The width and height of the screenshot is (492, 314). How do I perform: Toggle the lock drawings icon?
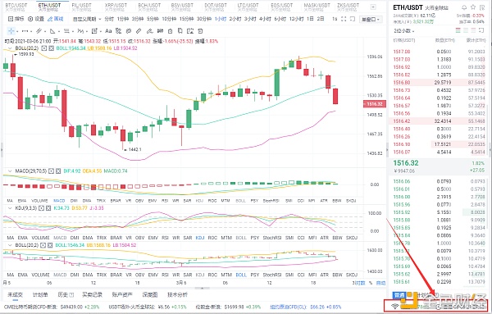pyautogui.click(x=170, y=31)
